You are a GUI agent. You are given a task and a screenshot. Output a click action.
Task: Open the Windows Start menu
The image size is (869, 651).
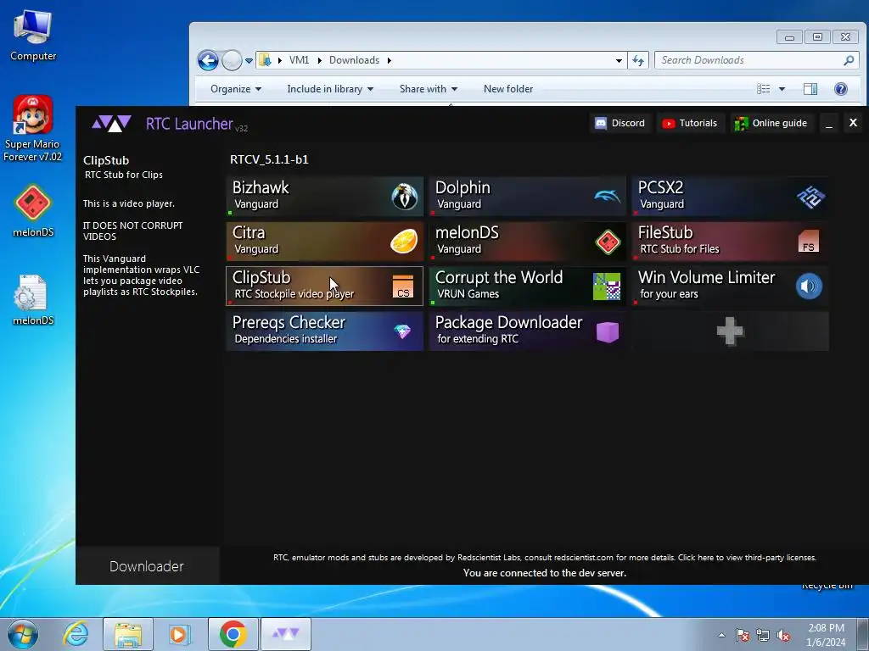tap(23, 634)
